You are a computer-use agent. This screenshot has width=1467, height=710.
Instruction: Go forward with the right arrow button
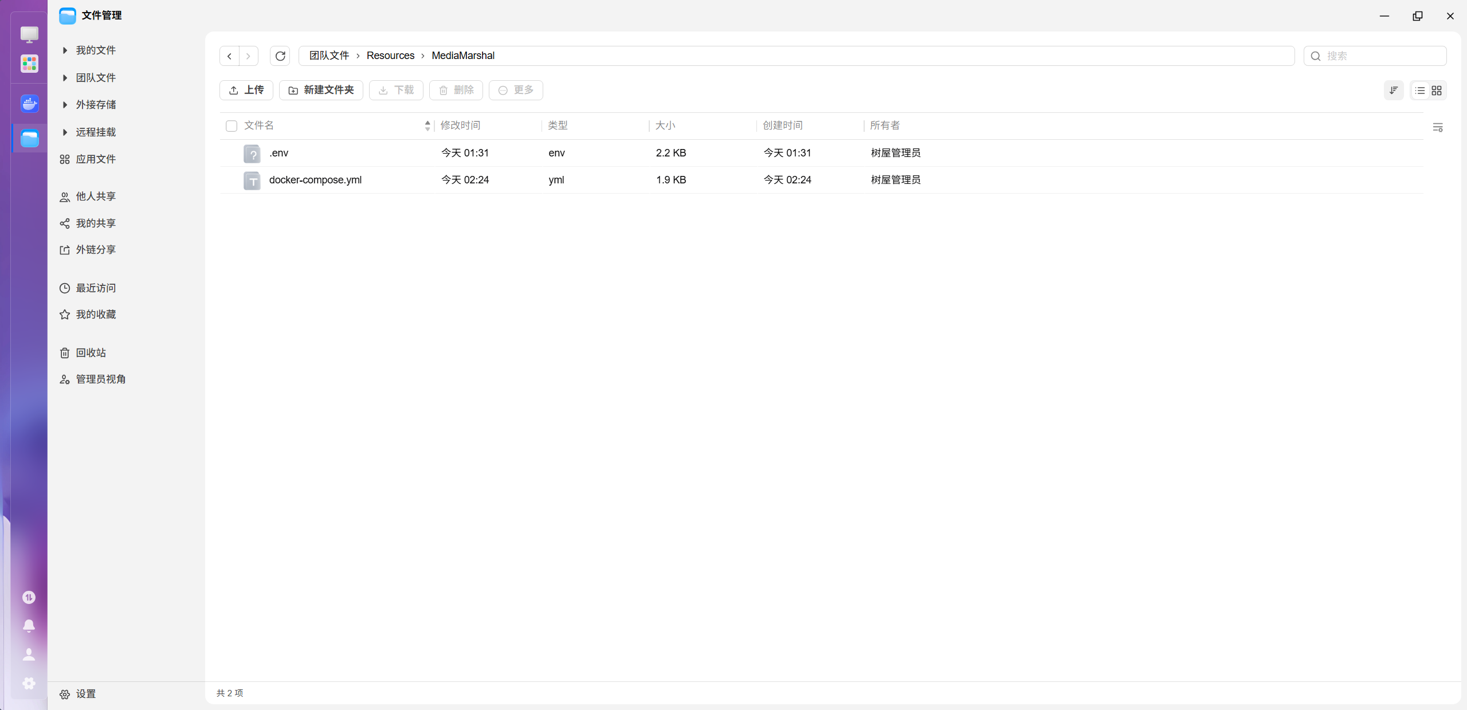(x=248, y=56)
